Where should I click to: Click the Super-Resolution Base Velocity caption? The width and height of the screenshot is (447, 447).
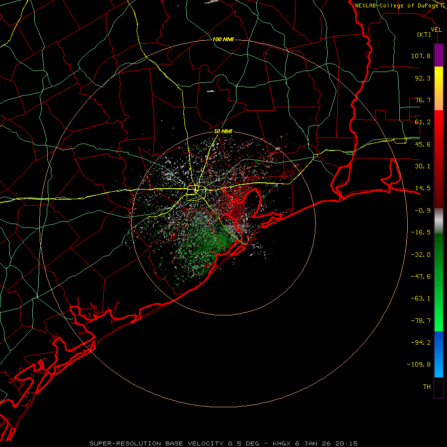(223, 444)
